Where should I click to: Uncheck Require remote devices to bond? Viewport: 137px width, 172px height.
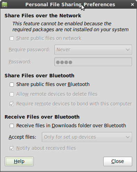tap(12, 104)
